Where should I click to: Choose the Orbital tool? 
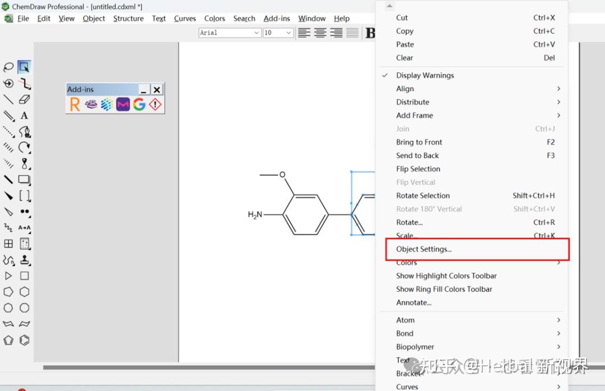click(x=24, y=164)
